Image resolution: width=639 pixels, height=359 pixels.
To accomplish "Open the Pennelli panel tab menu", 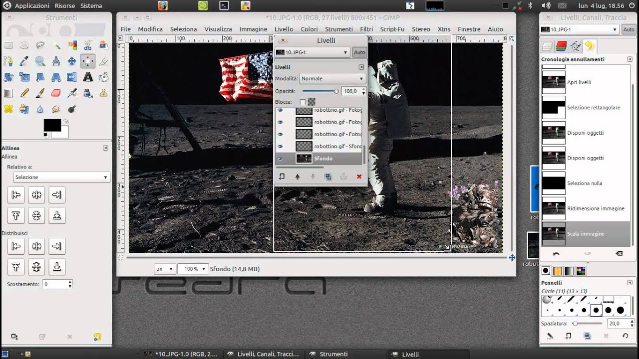I will [x=630, y=283].
